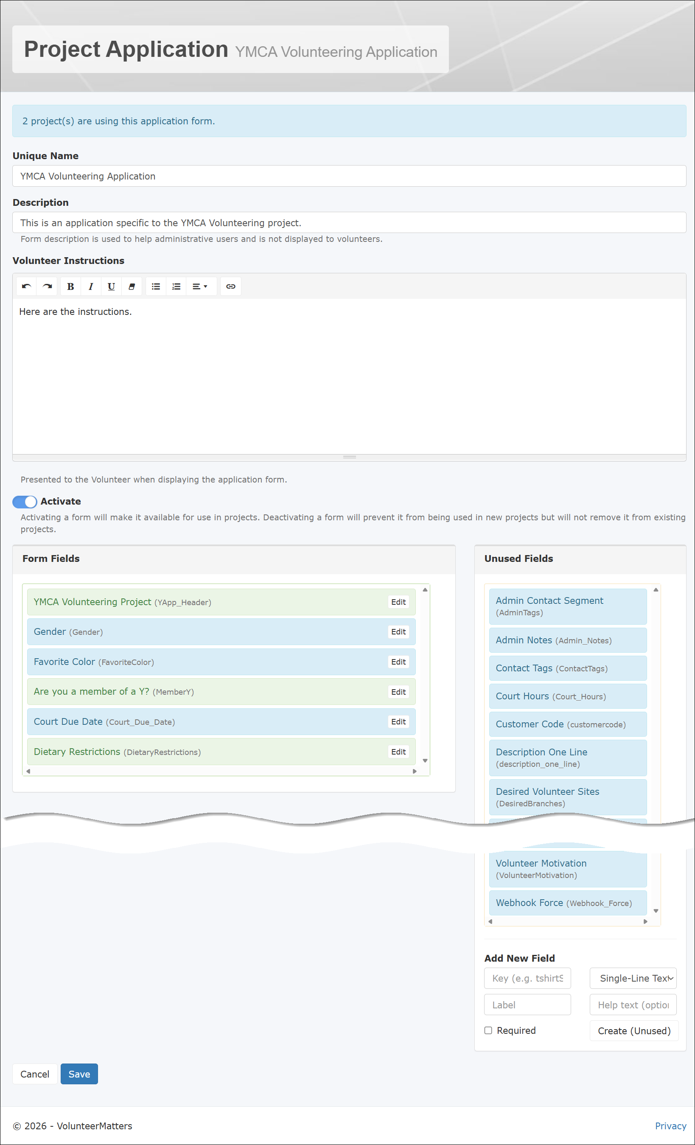Select the Gender (Gender) form field row
This screenshot has height=1145, width=695.
pyautogui.click(x=221, y=631)
